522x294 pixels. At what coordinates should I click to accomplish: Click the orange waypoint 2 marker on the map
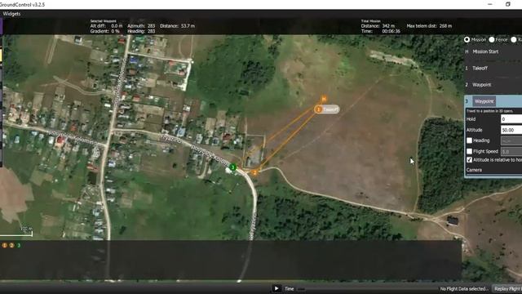tap(254, 172)
